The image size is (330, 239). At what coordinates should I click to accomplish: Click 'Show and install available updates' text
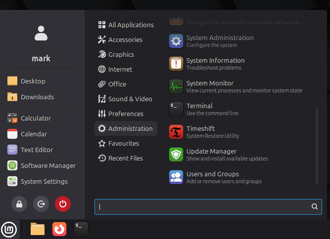click(x=227, y=159)
